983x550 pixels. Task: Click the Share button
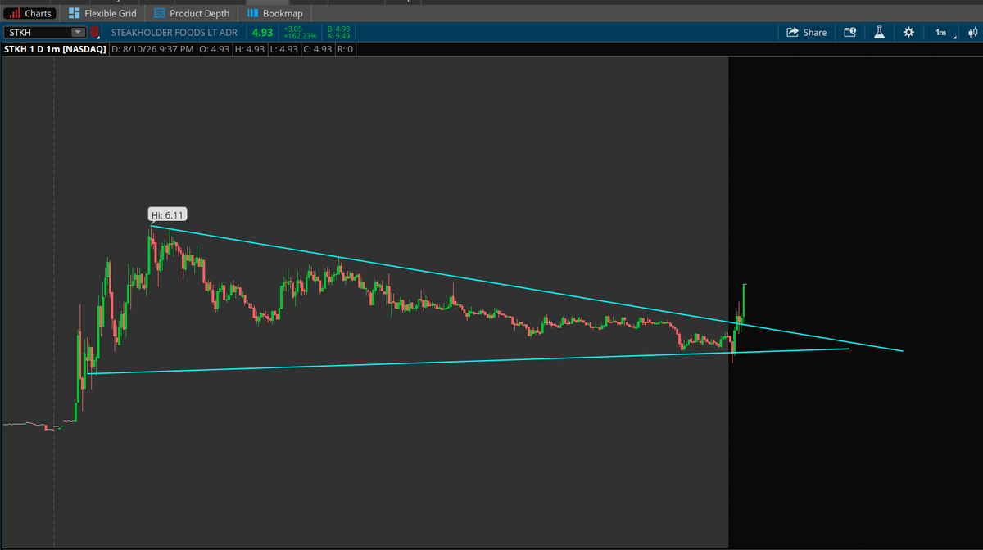click(x=807, y=33)
